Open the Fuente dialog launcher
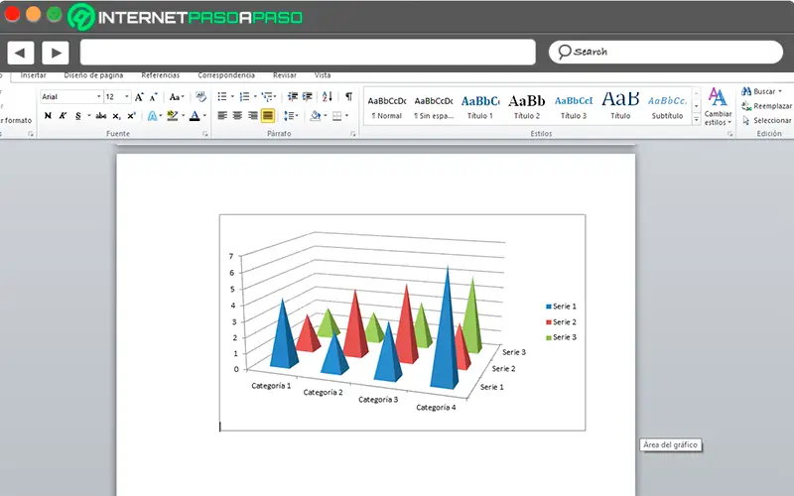Image resolution: width=794 pixels, height=496 pixels. coord(205,134)
